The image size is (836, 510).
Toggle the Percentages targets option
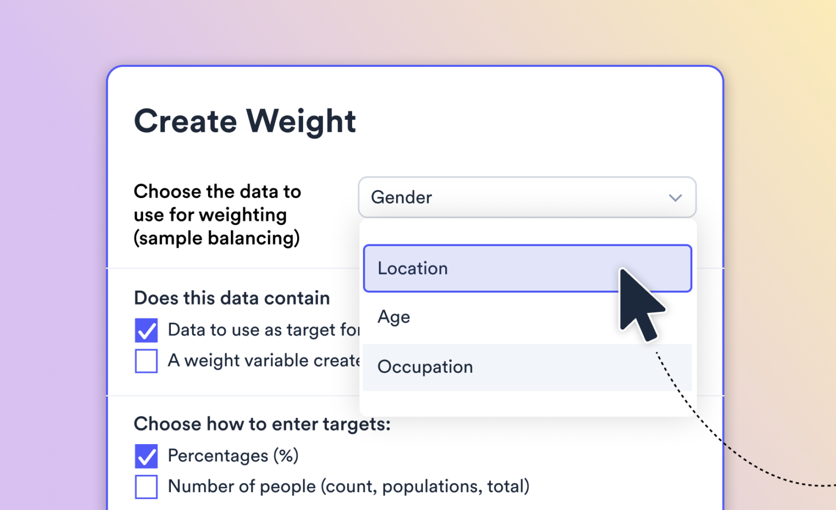[x=146, y=456]
